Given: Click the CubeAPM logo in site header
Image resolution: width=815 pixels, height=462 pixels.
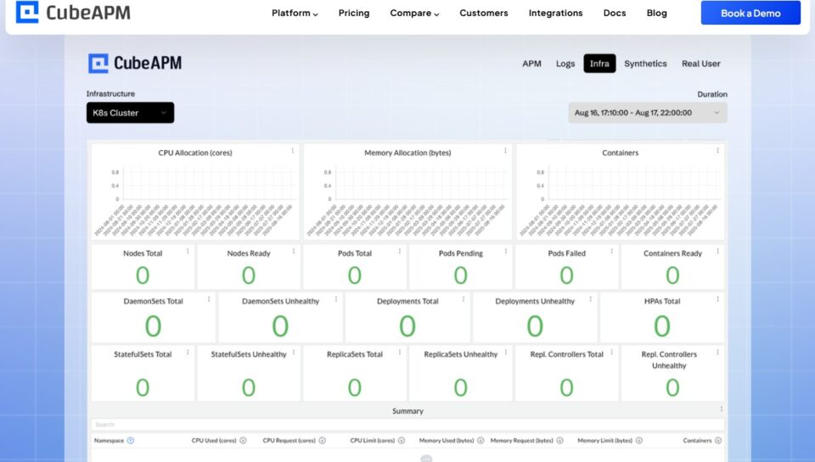Looking at the screenshot, I should pos(73,13).
